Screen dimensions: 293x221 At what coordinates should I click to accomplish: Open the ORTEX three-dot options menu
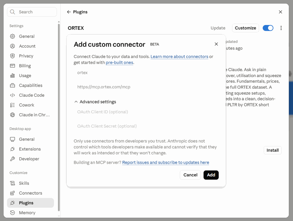tap(281, 28)
